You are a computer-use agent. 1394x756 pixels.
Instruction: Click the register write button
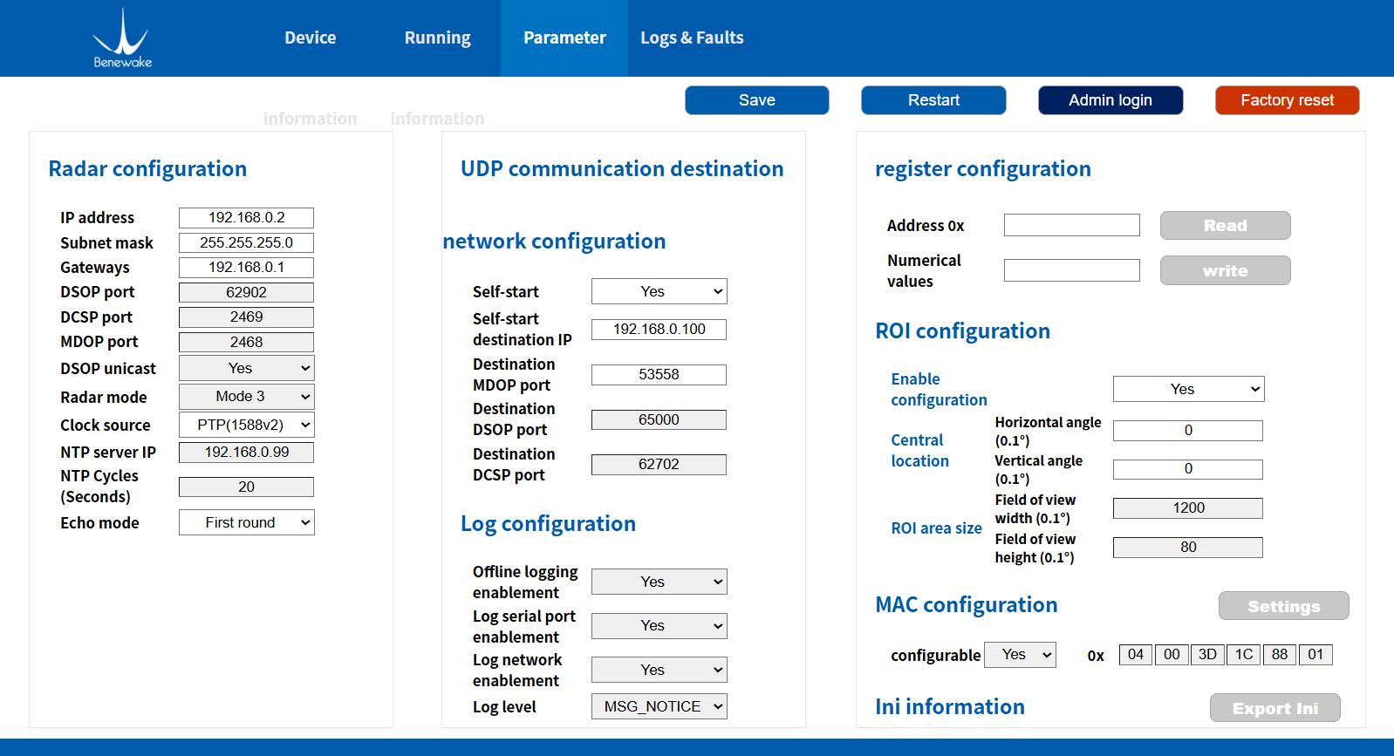point(1226,270)
